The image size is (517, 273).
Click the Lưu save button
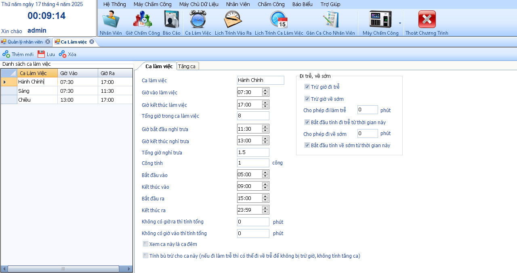[x=46, y=54]
